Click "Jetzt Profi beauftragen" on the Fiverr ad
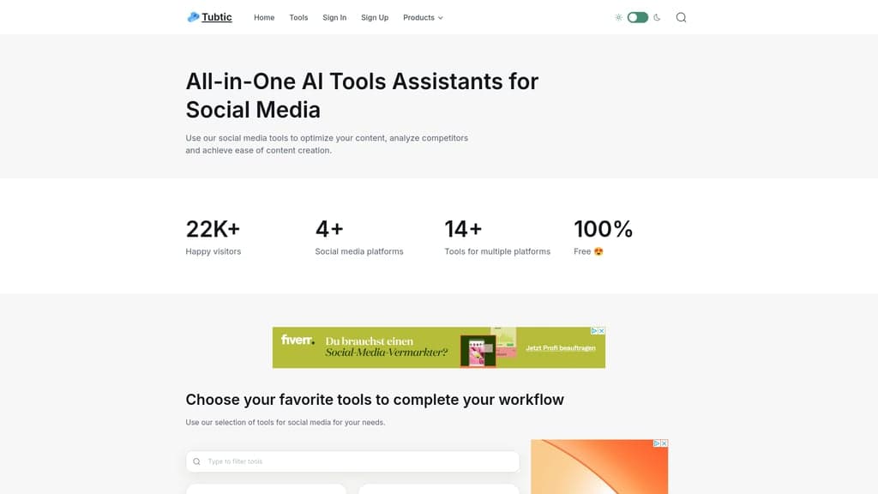The height and width of the screenshot is (494, 878). tap(560, 348)
